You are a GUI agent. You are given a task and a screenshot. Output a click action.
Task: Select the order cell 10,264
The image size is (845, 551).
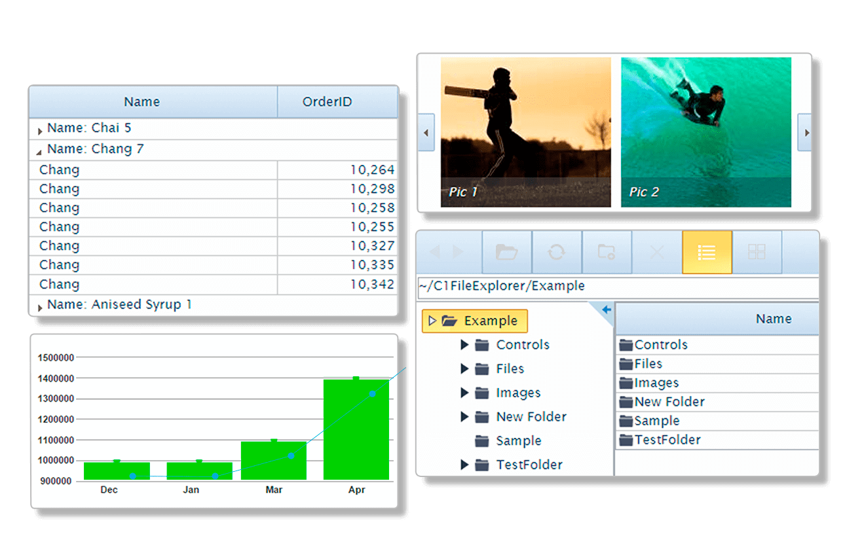coord(337,170)
